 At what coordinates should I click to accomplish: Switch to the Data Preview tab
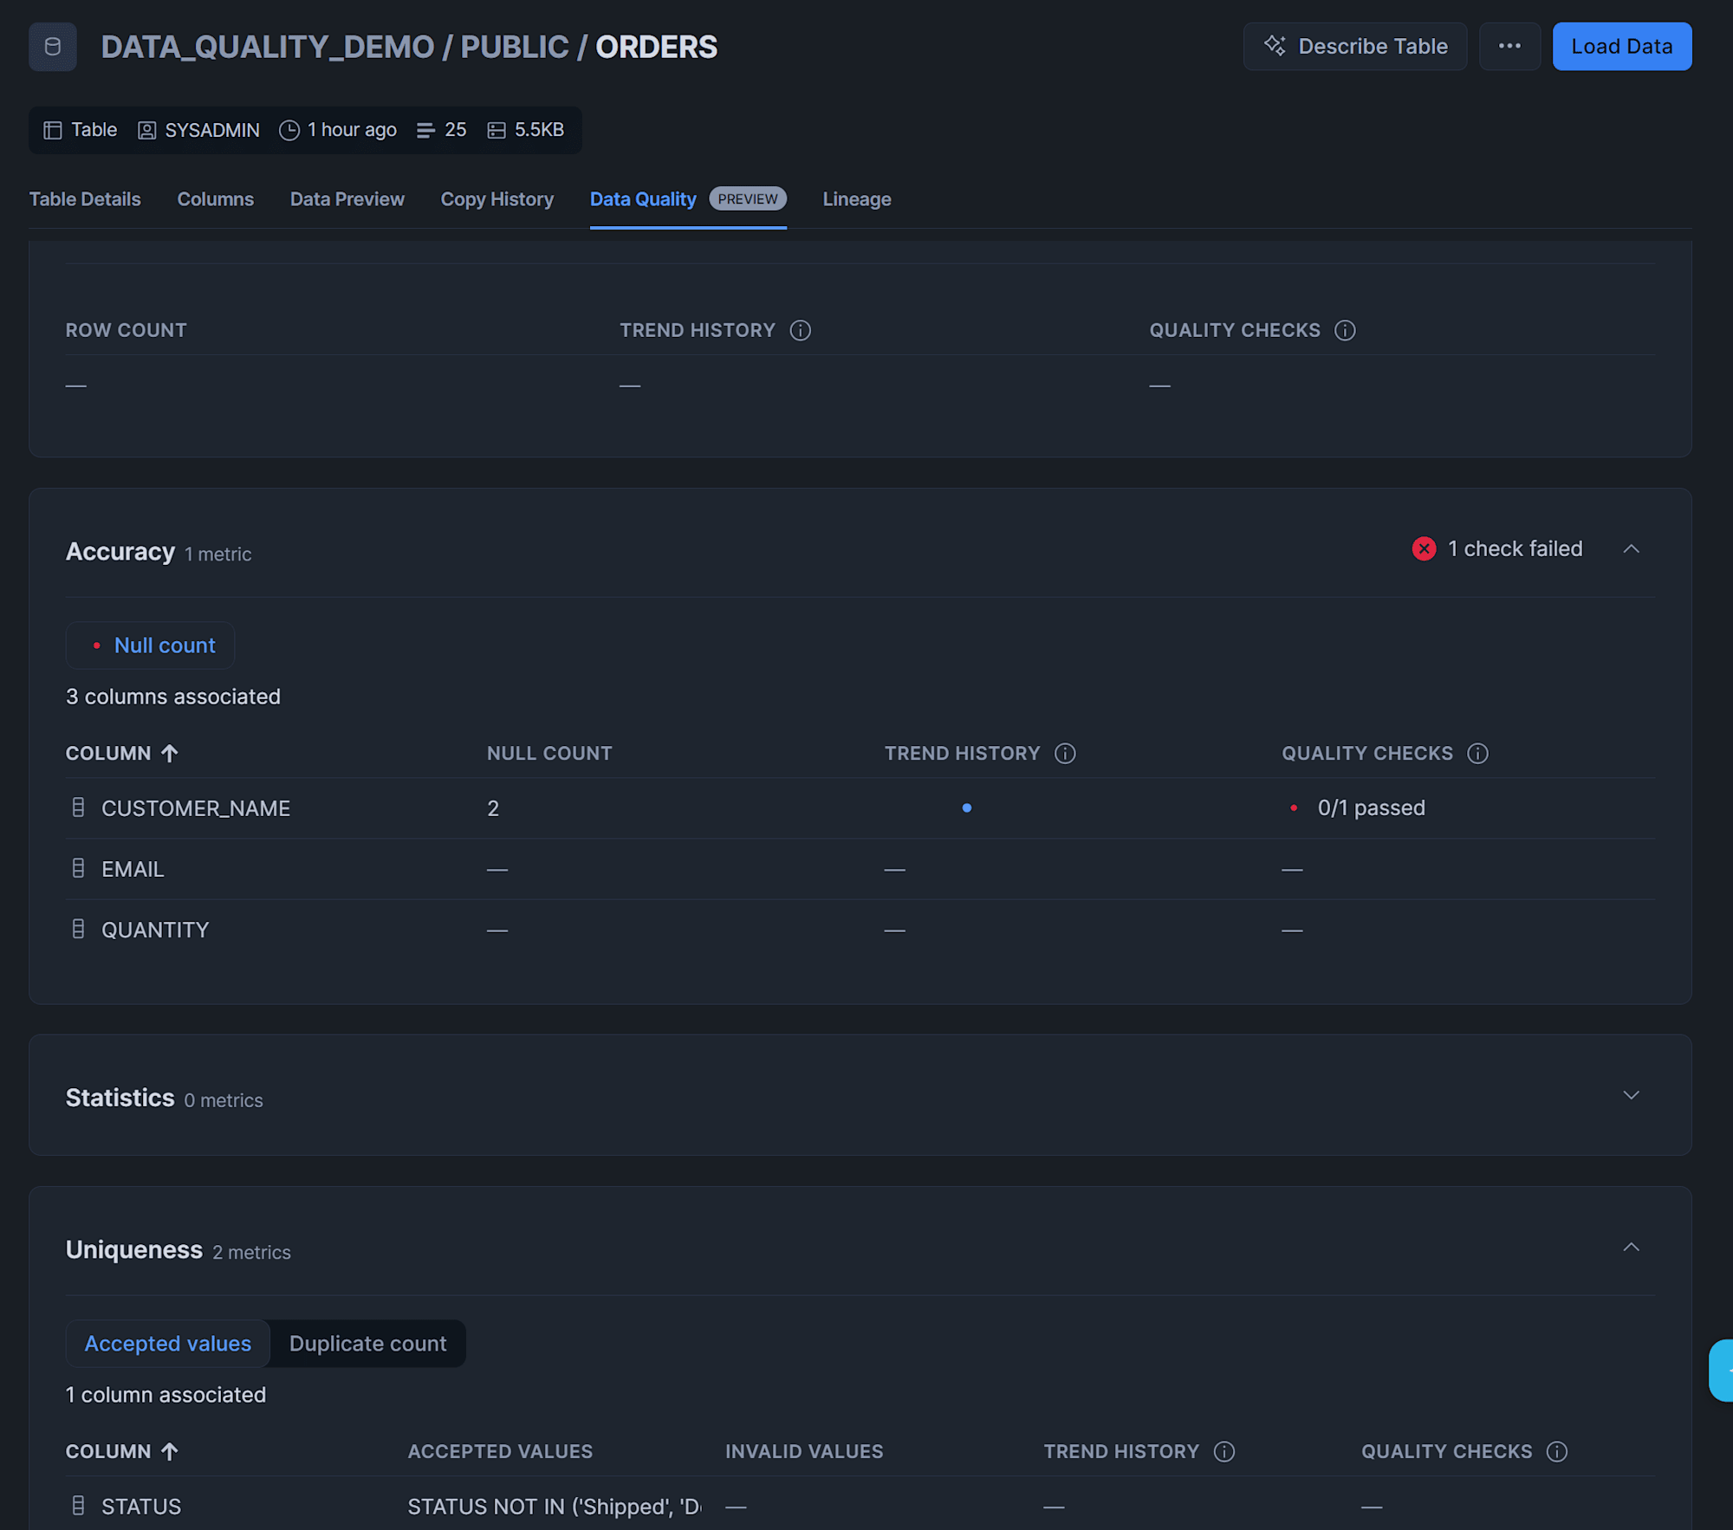coord(347,199)
